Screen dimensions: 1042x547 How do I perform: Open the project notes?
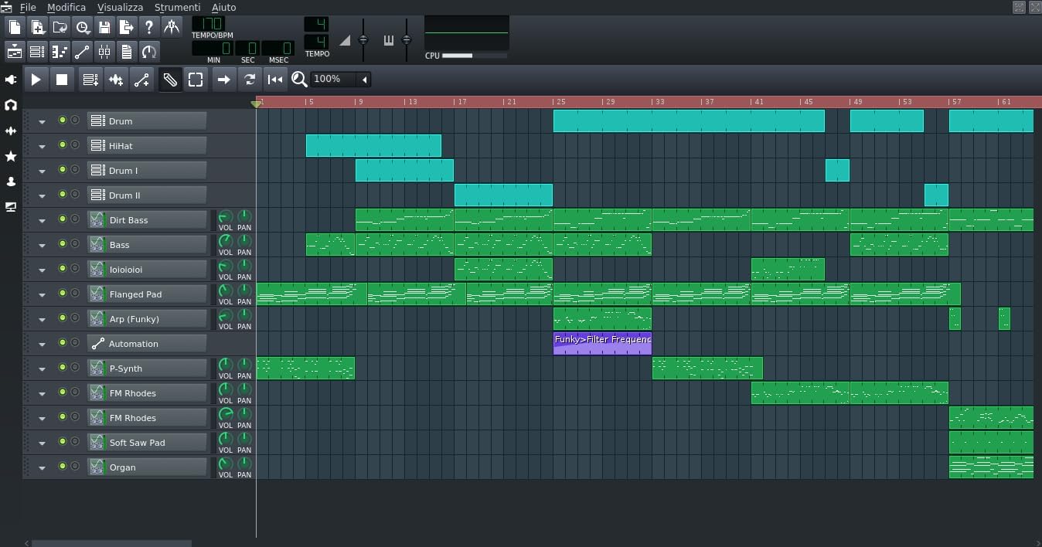point(127,52)
